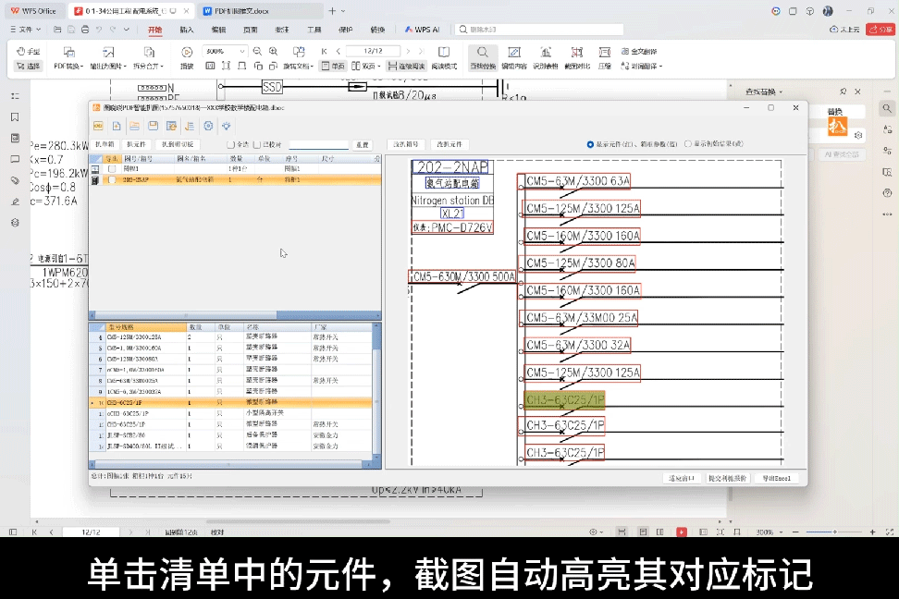
Task: Select the CH3-63C25/1P highlighted component row
Action: 230,402
